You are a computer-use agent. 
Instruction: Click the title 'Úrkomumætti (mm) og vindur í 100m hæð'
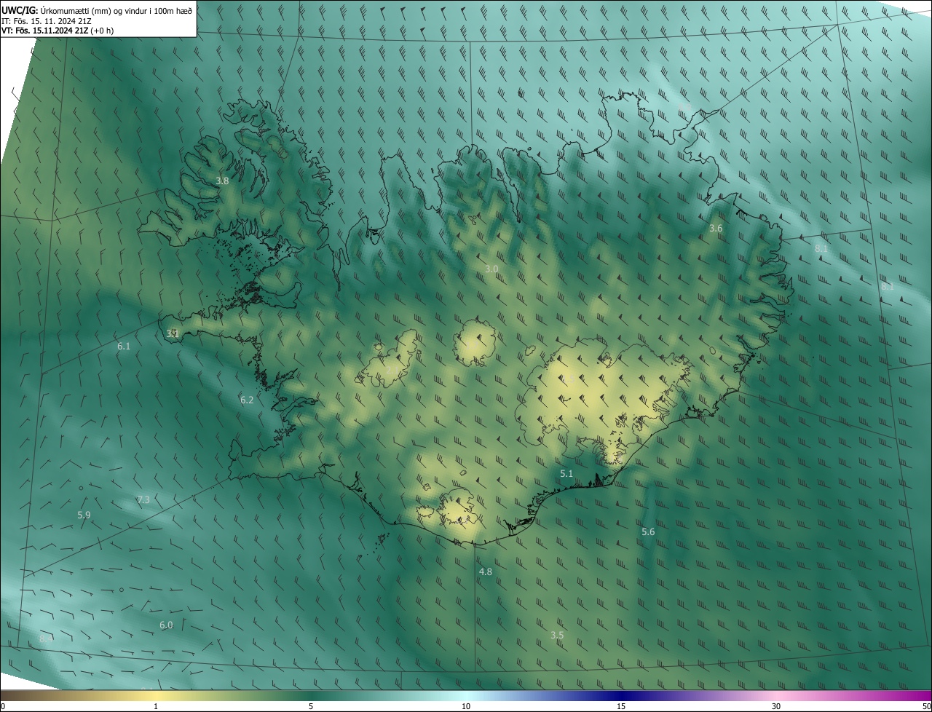[x=116, y=9]
